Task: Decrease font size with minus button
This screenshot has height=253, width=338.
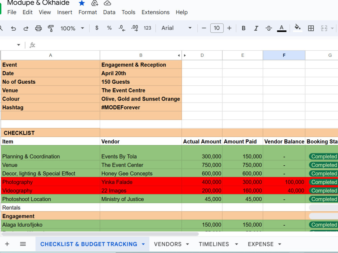Action: tap(204, 28)
